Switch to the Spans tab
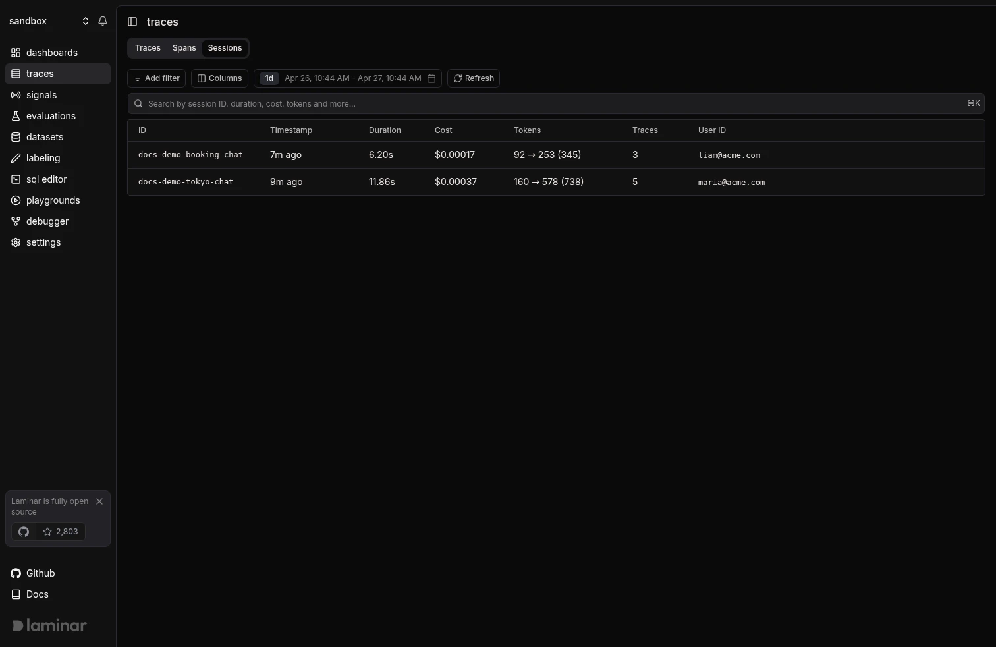 184,48
